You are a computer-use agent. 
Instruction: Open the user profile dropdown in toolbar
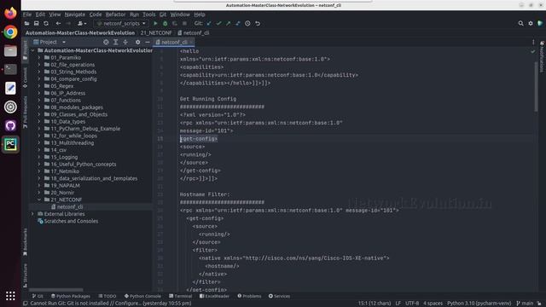[82, 23]
